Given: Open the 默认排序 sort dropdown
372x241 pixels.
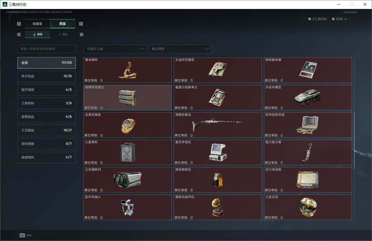Looking at the screenshot, I should coord(179,49).
